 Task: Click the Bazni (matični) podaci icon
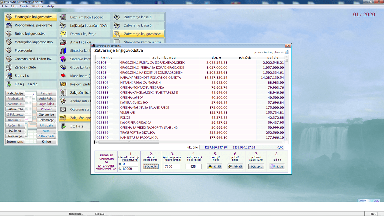coord(63,17)
